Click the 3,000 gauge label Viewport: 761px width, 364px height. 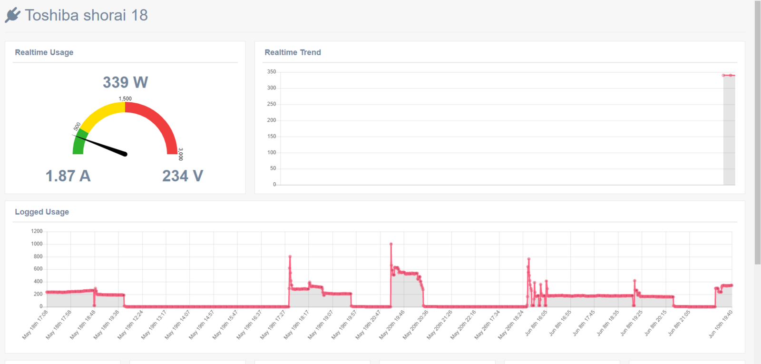click(x=181, y=154)
